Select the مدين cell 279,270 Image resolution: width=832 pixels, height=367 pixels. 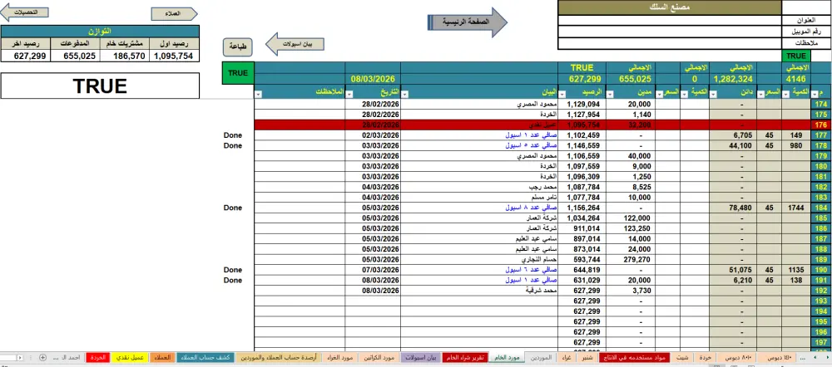click(630, 260)
